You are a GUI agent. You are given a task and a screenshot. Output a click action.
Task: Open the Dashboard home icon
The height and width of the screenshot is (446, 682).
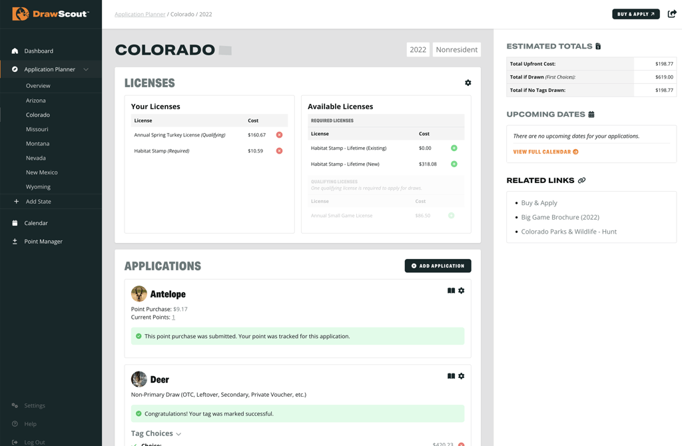(15, 51)
